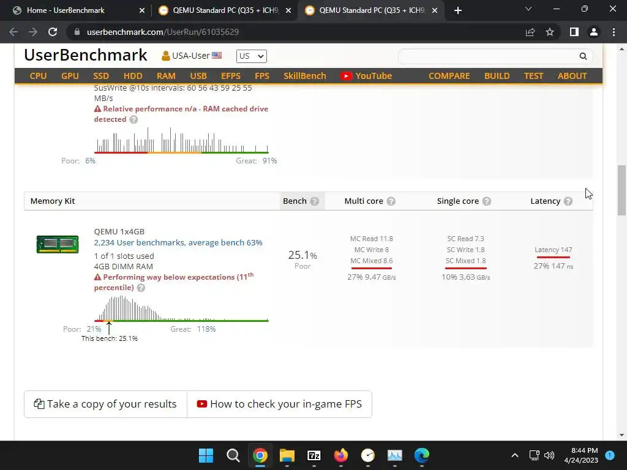
Task: Click the search magnifier icon
Action: [583, 56]
